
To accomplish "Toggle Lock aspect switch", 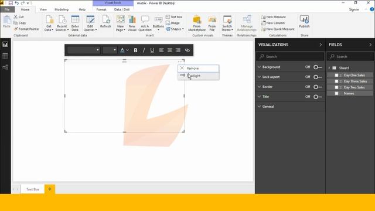I will [318, 77].
